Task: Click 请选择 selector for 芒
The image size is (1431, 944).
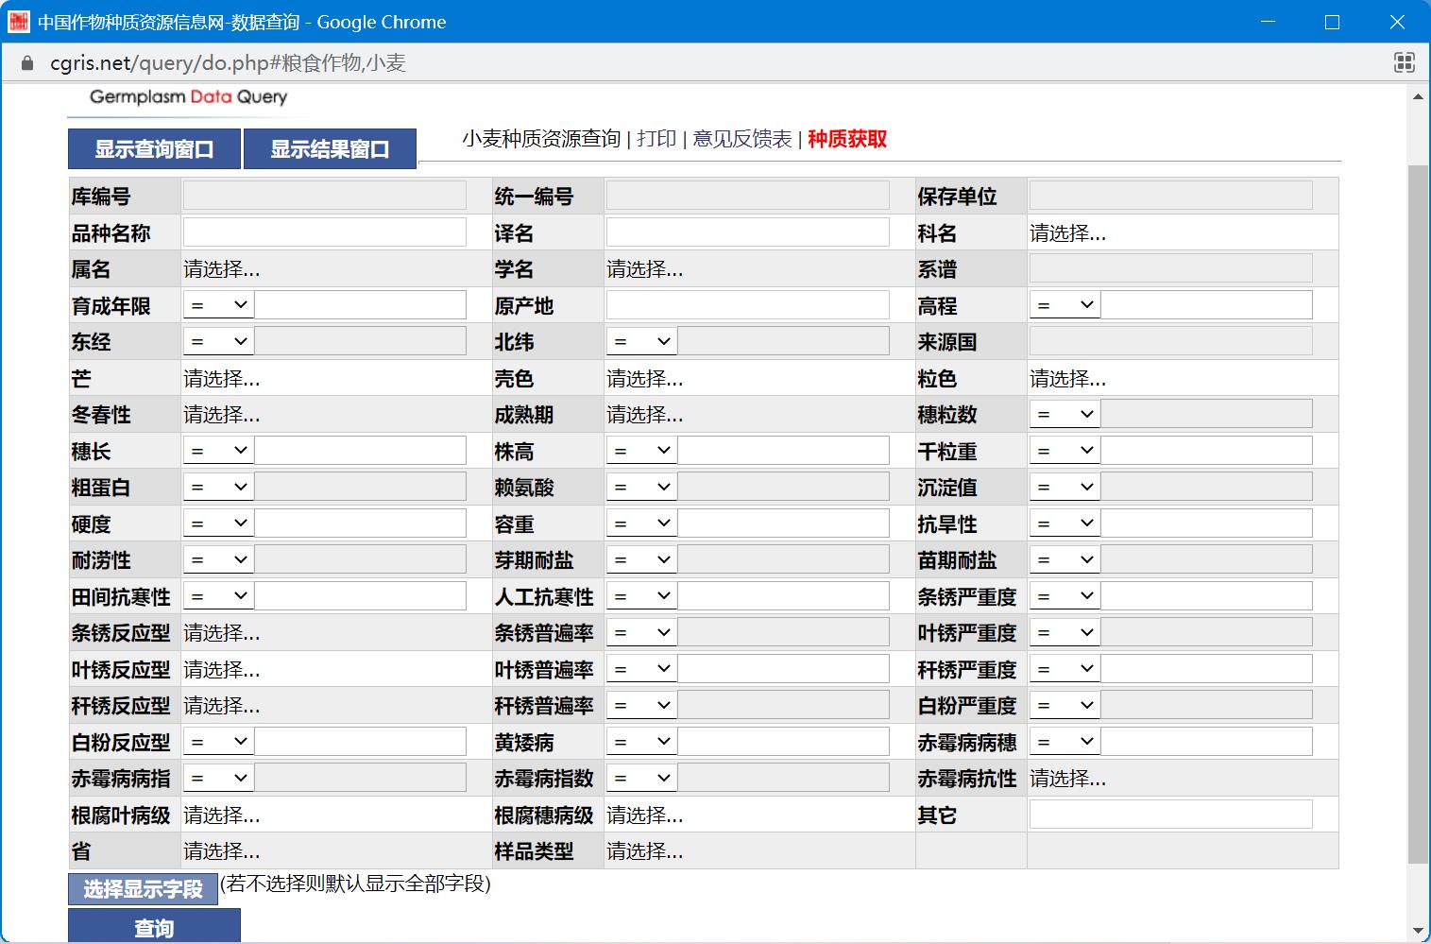Action: 221,379
